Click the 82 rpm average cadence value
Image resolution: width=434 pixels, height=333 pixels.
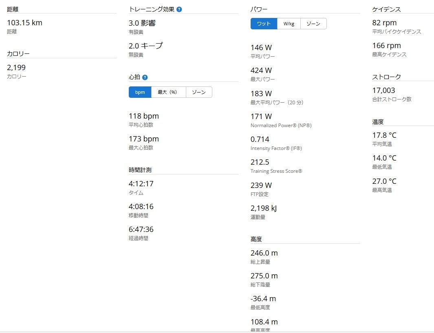384,23
